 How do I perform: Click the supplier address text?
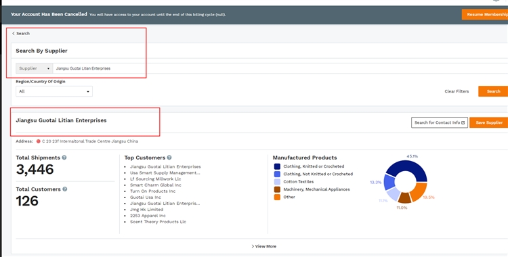tap(90, 141)
